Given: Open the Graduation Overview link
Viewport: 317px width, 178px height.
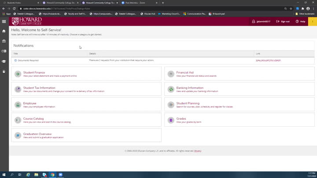Looking at the screenshot, I should point(37,134).
